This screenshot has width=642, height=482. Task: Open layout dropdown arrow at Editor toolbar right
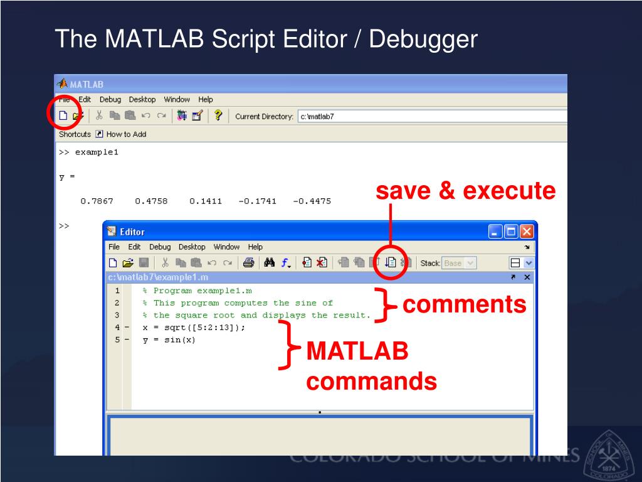point(529,263)
